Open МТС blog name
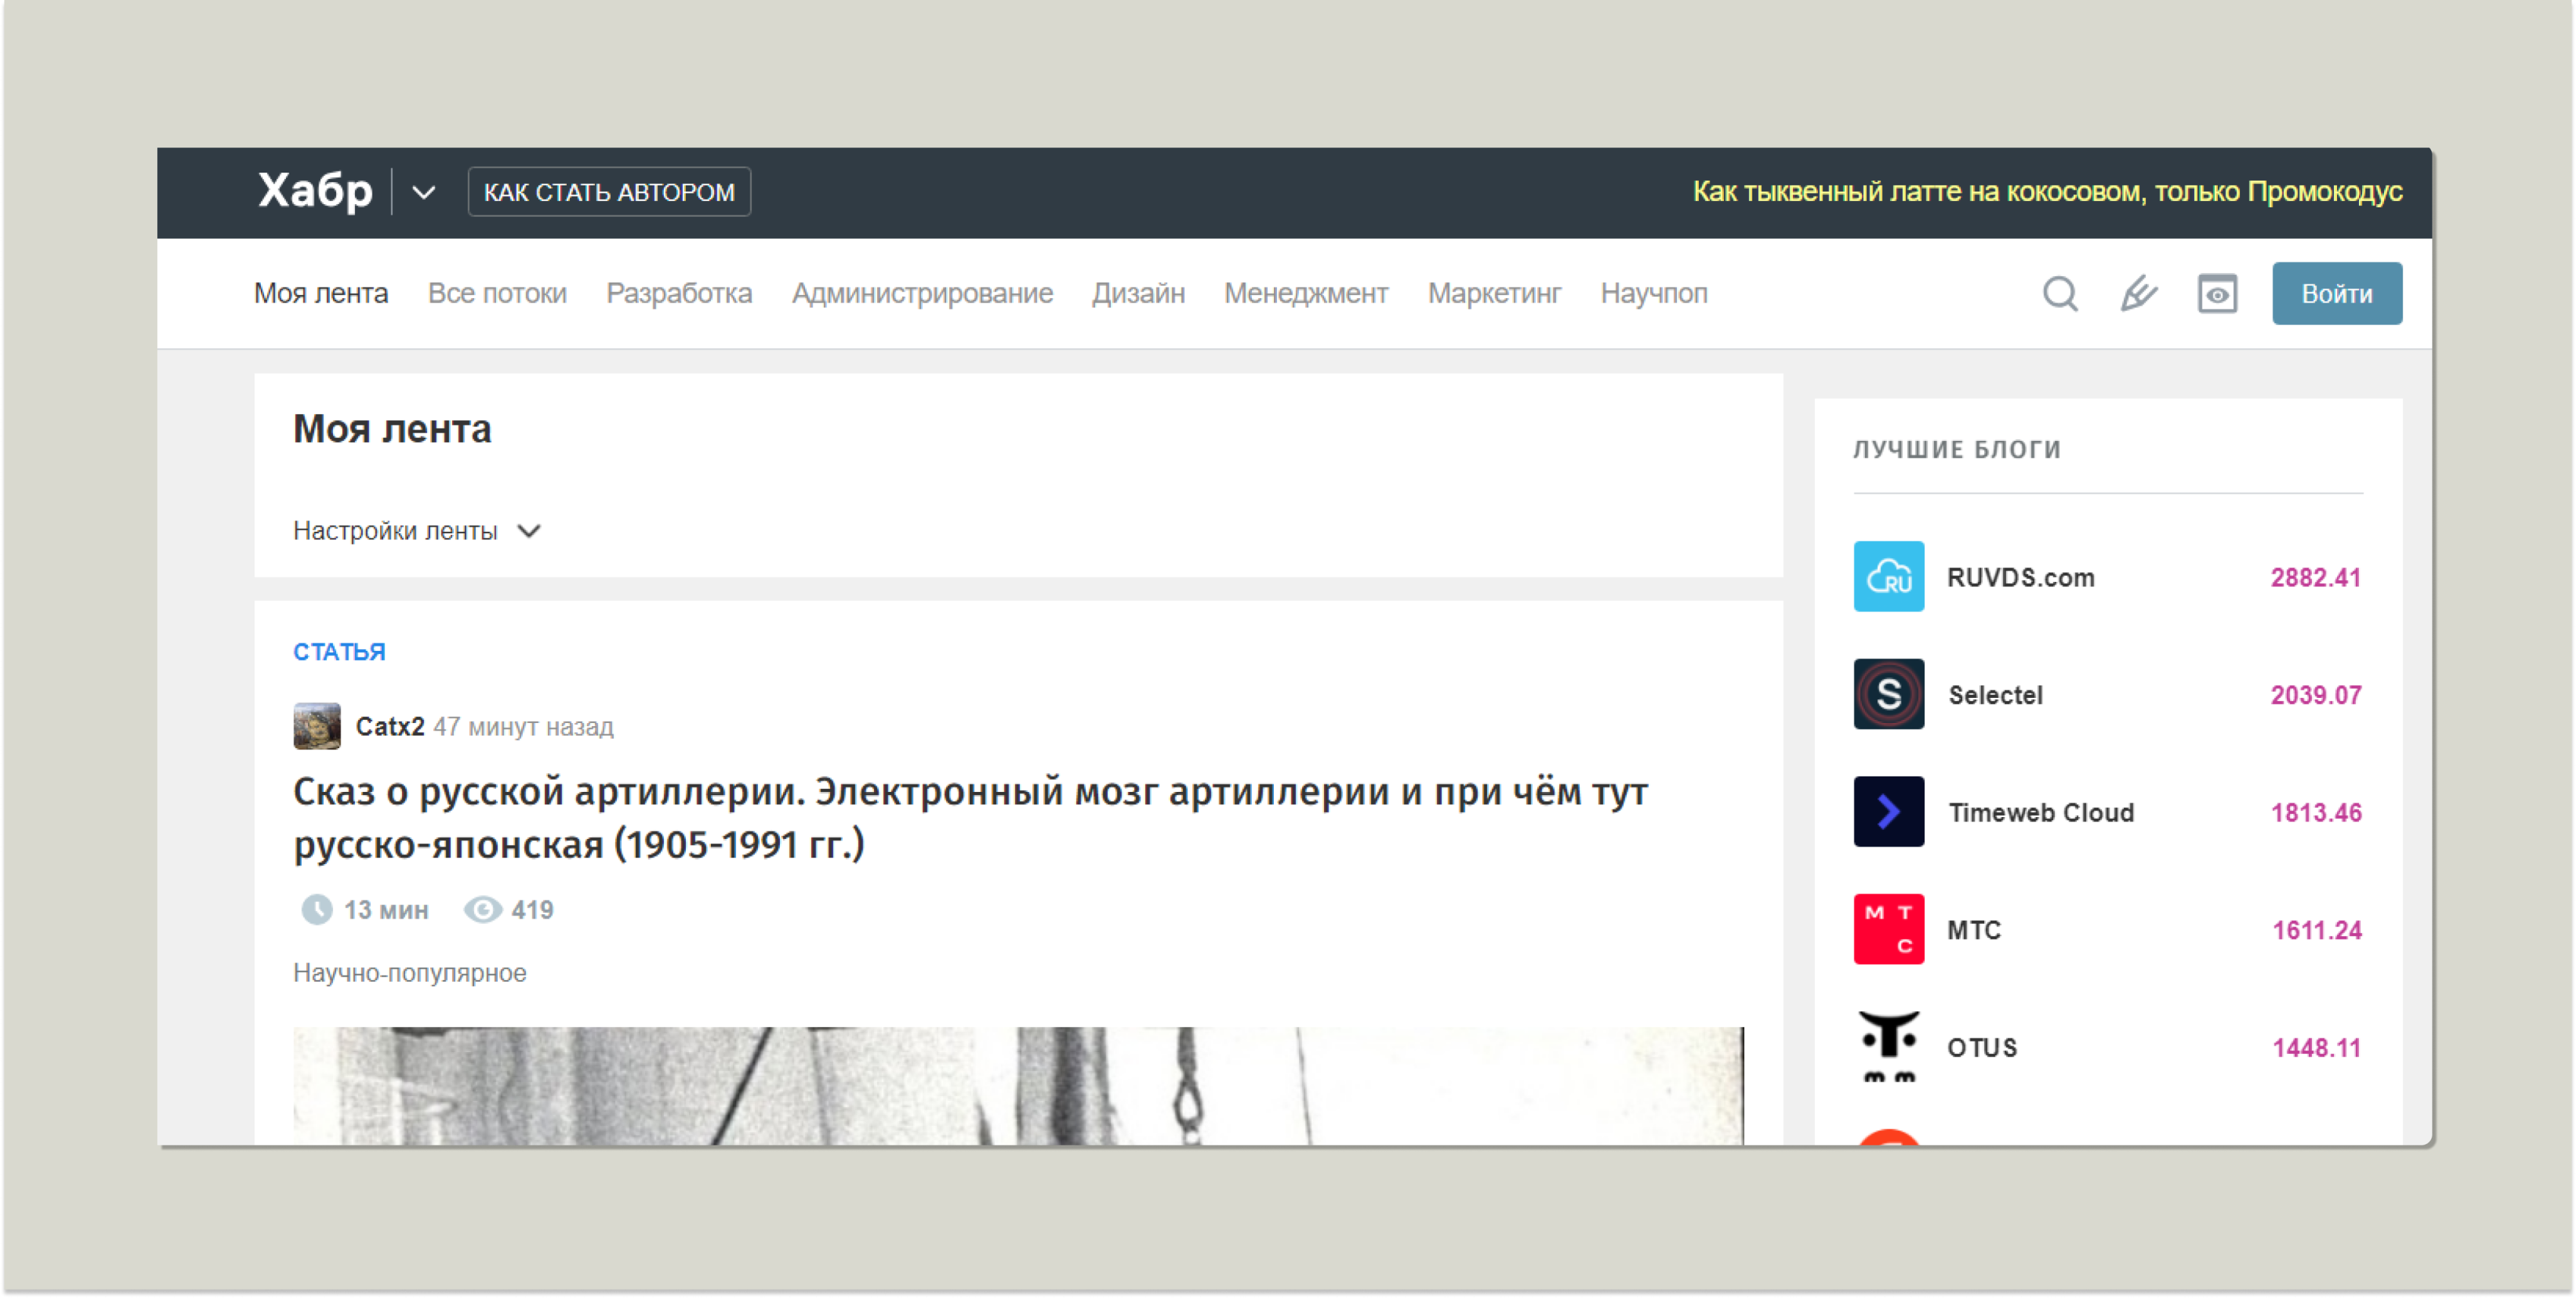Image resolution: width=2576 pixels, height=1298 pixels. (1974, 930)
